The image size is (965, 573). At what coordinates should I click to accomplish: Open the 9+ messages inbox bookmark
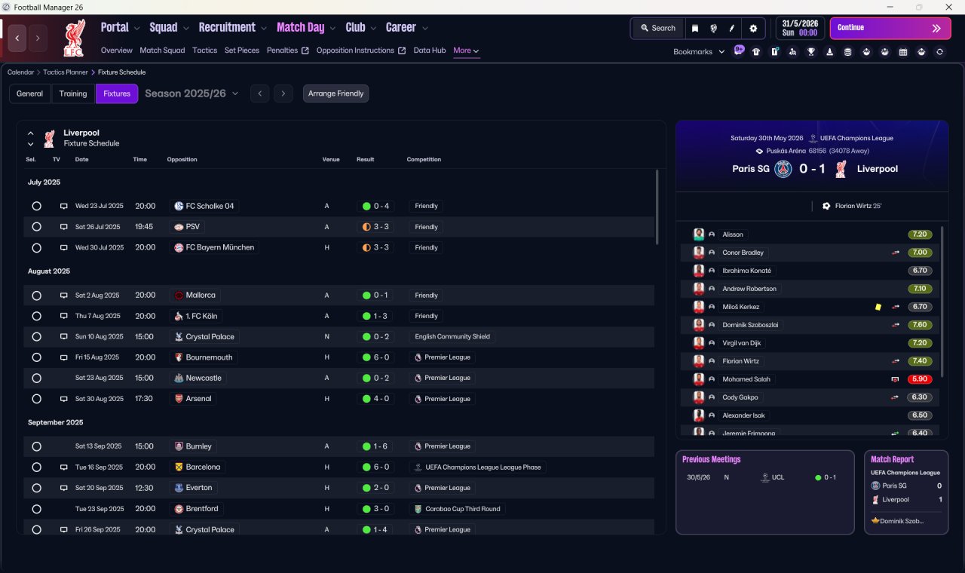739,51
